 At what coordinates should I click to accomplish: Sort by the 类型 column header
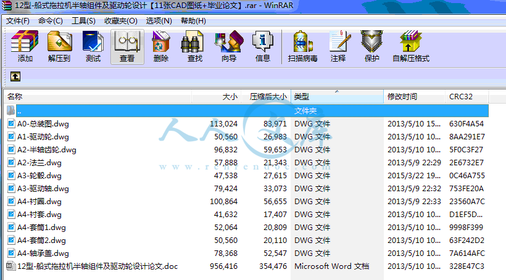click(x=337, y=96)
